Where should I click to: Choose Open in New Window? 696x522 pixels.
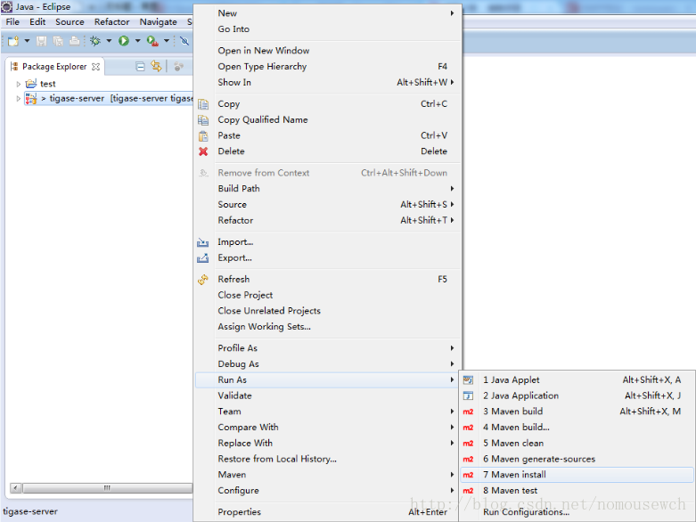click(x=328, y=51)
